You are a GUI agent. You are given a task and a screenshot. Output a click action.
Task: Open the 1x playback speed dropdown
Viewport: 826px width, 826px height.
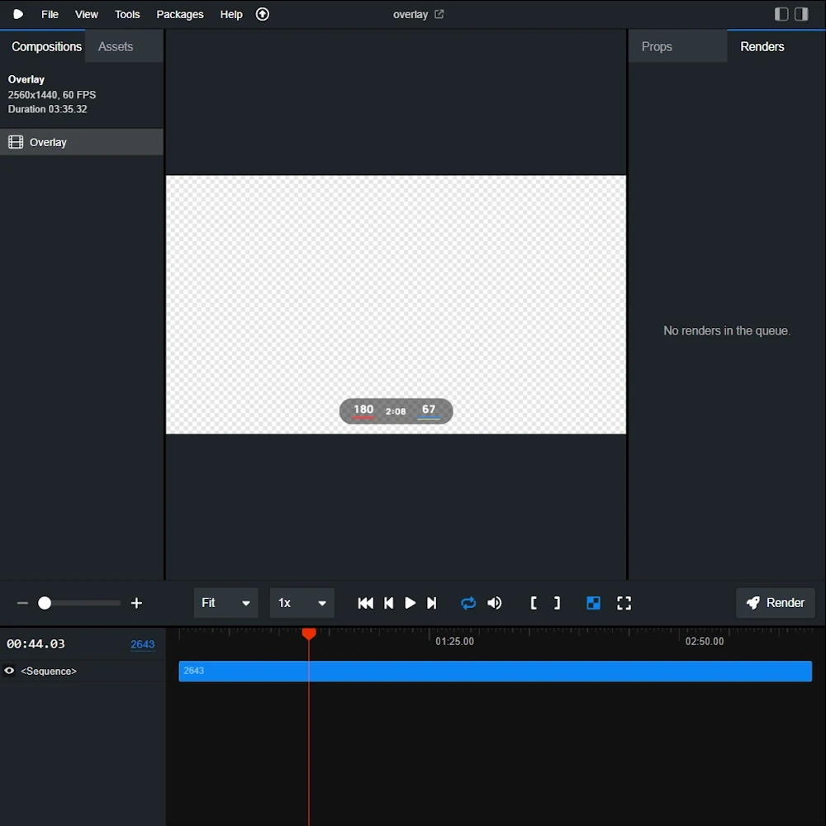(x=301, y=603)
